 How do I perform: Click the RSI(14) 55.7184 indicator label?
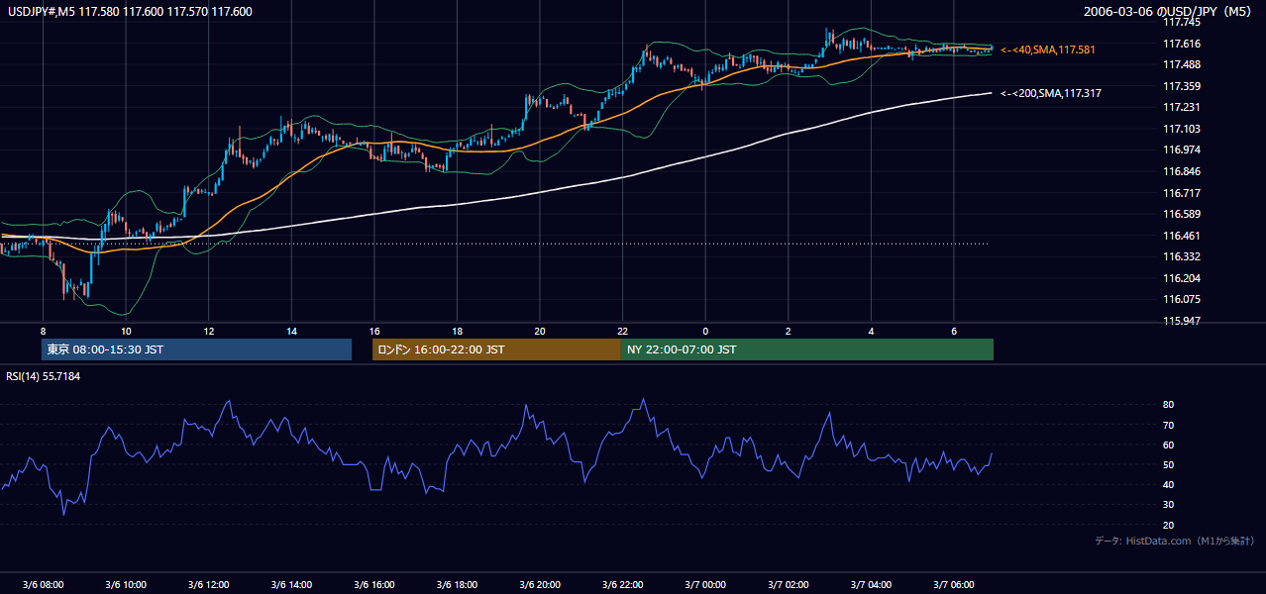pos(44,376)
